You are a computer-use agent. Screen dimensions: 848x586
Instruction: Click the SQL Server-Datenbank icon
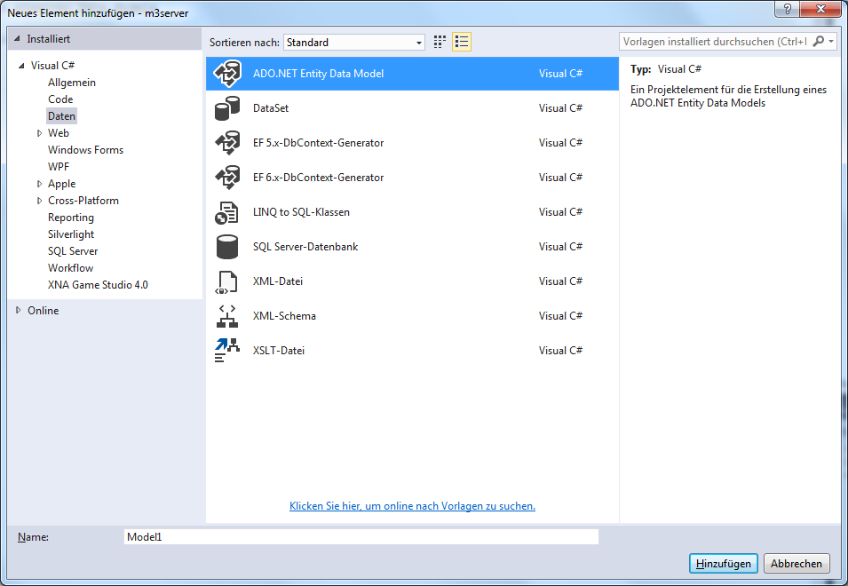tap(228, 247)
